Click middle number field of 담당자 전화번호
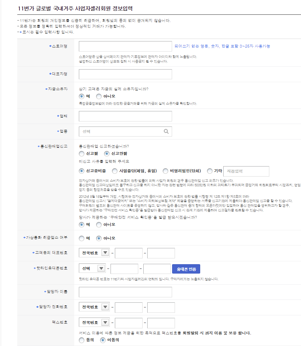This screenshot has height=346, width=301. 129,307
